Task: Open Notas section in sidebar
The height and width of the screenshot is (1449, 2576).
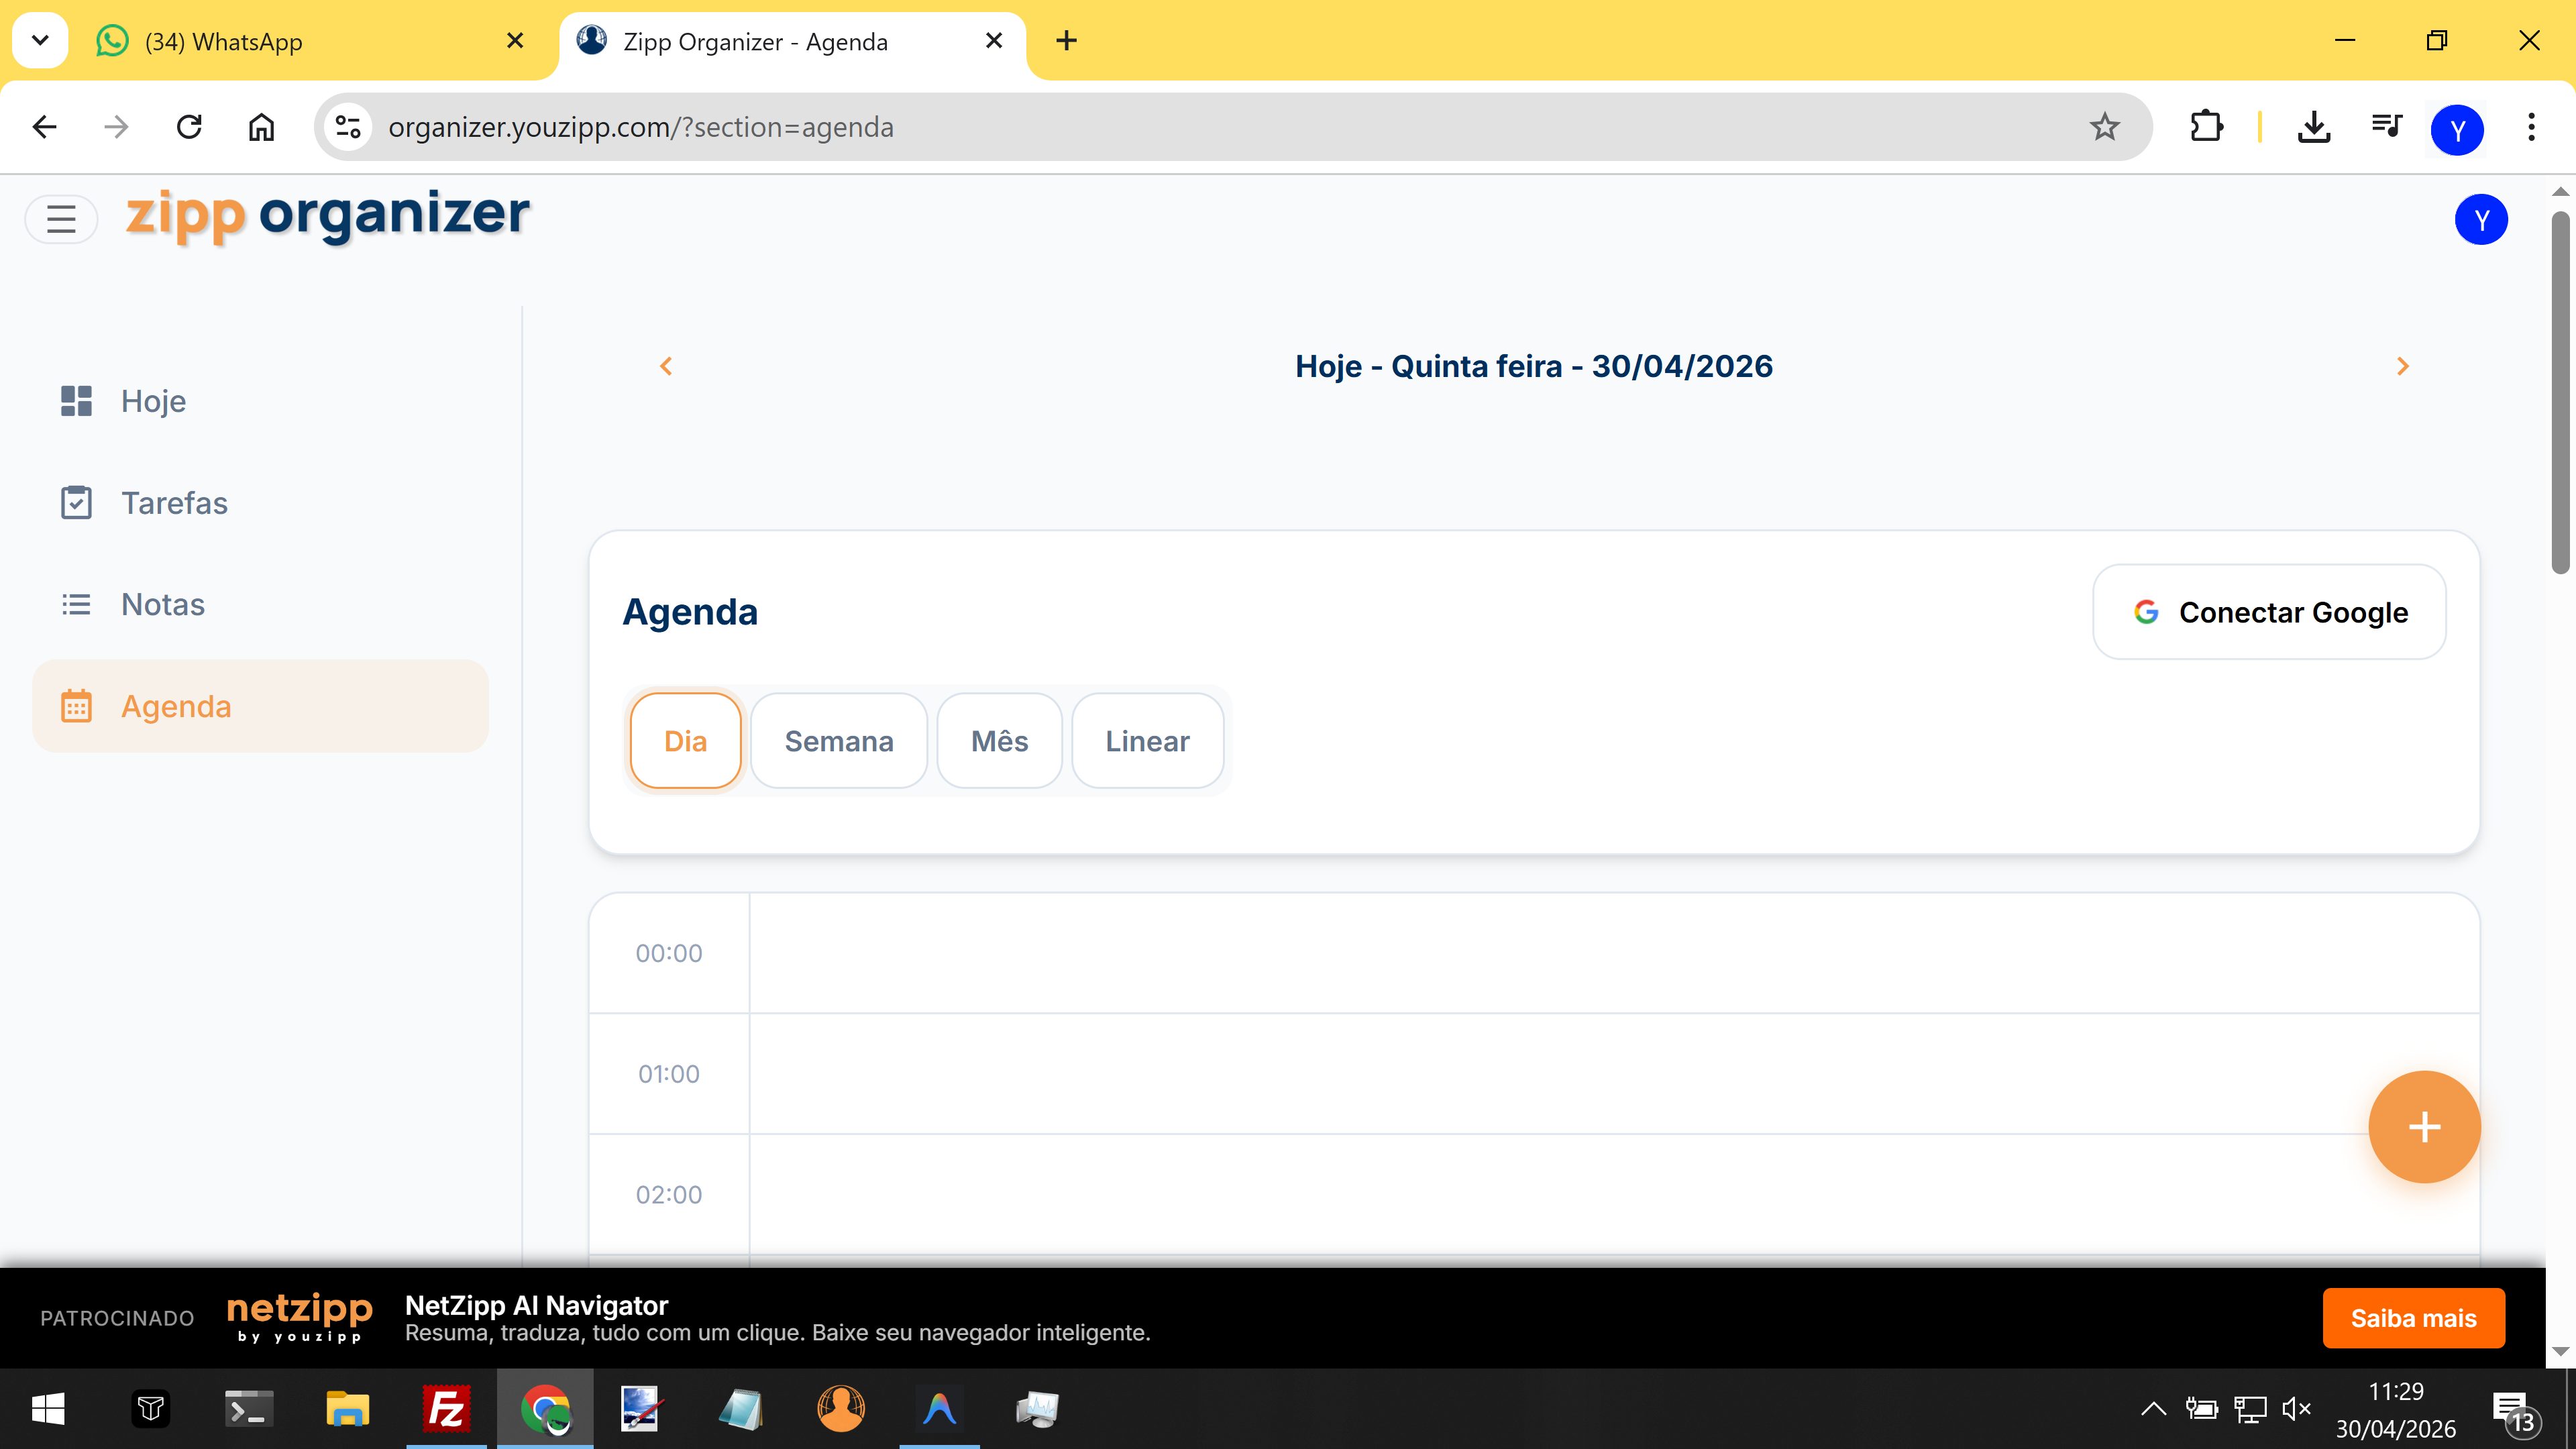Action: [260, 605]
